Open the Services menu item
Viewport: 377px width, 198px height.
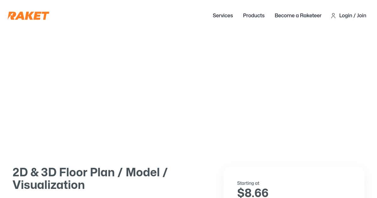pos(223,15)
